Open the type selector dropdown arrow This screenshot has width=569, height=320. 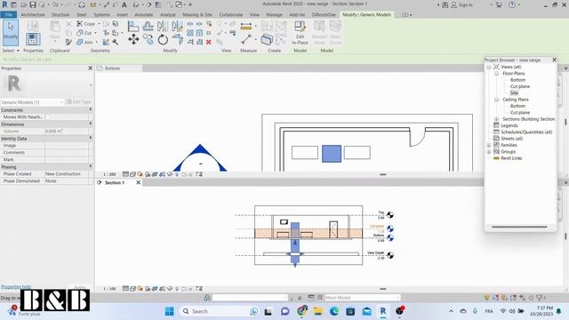click(x=91, y=85)
